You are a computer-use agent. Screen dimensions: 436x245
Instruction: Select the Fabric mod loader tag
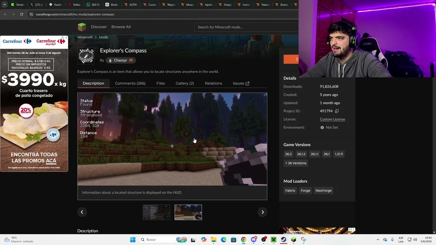[x=290, y=191]
